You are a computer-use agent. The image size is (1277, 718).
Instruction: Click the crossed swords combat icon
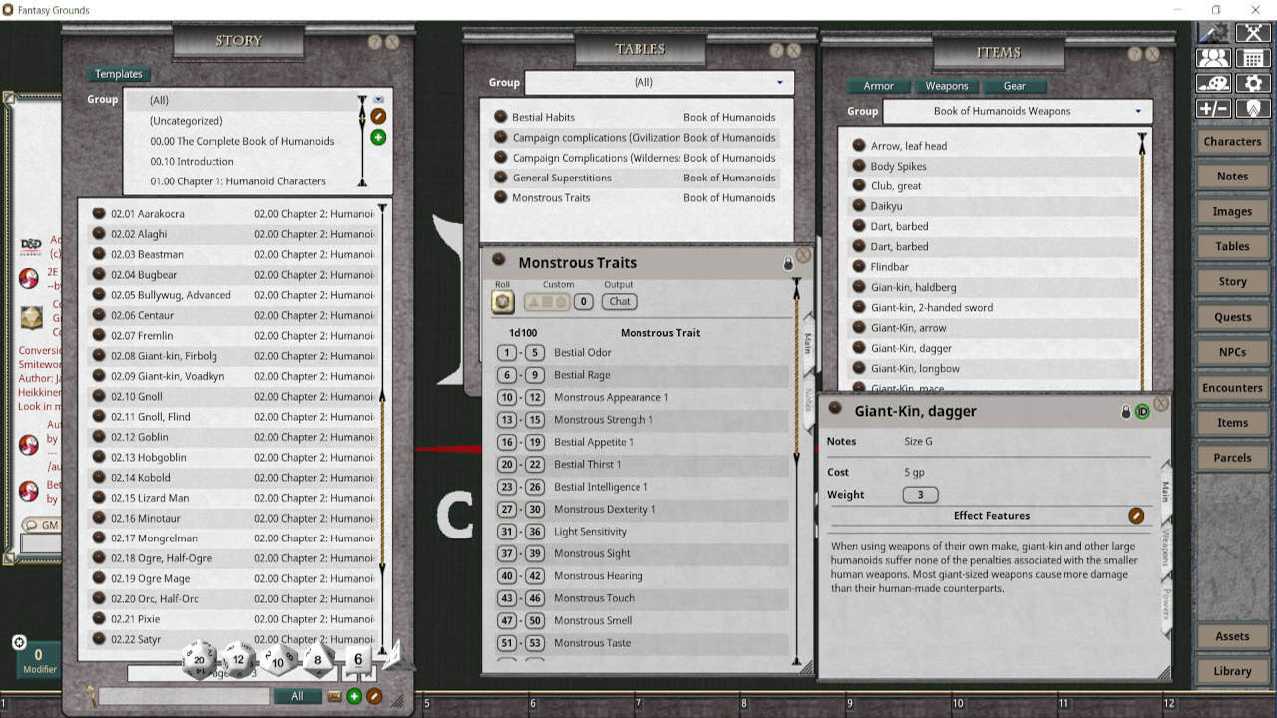1253,32
